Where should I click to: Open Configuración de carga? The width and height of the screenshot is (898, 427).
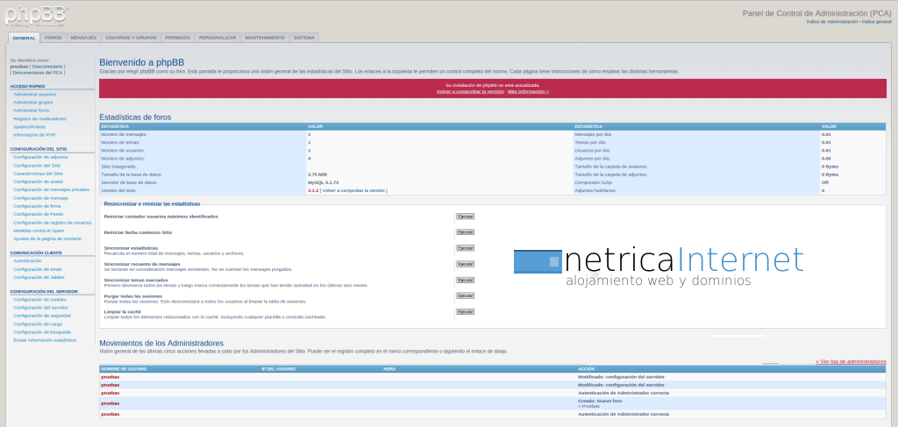pos(38,324)
